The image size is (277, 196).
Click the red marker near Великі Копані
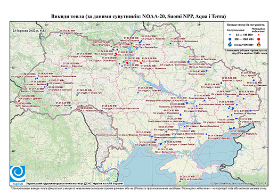tap(165, 147)
